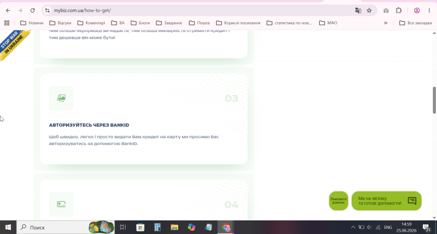Screen dimensions: 437x234
Task: Go back to the previous page
Action: pyautogui.click(x=8, y=11)
